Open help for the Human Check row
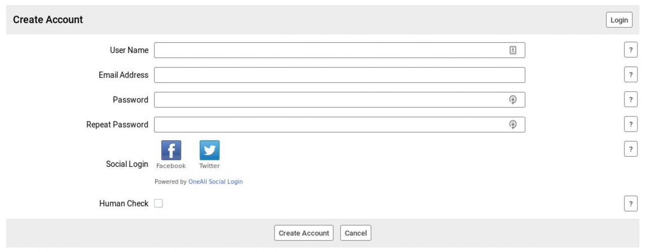The image size is (645, 252). (630, 204)
